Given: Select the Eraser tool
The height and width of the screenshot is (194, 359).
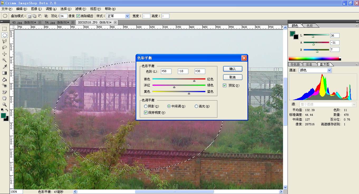Looking at the screenshot, I should click(4, 92).
